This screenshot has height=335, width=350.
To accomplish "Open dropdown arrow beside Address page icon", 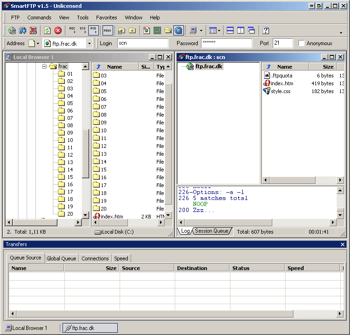I will click(38, 43).
